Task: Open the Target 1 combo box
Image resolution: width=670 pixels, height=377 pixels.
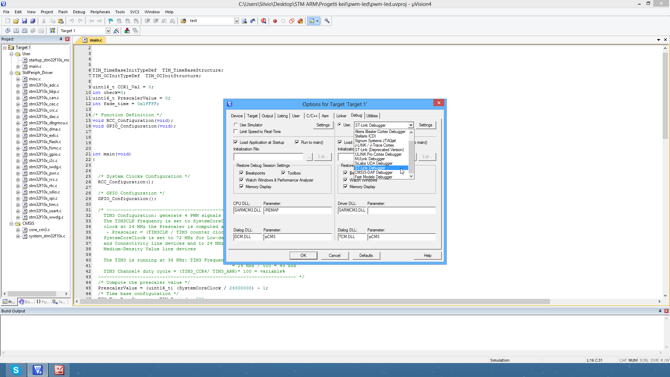Action: tap(108, 31)
